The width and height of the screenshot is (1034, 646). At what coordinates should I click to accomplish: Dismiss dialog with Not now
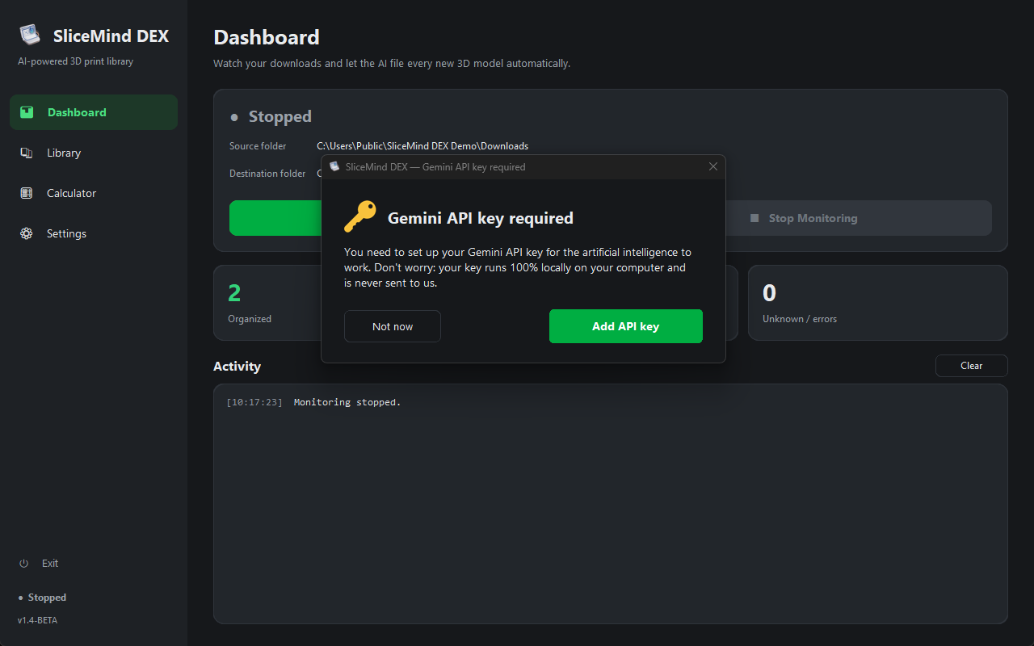[x=393, y=326]
